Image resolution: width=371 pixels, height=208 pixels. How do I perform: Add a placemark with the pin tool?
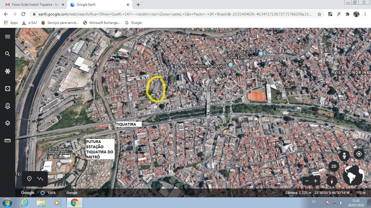pyautogui.click(x=29, y=179)
